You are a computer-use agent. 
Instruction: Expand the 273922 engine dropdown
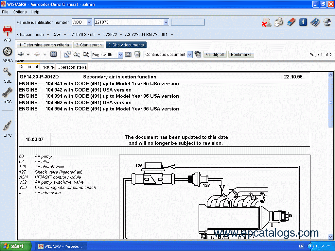click(x=121, y=34)
